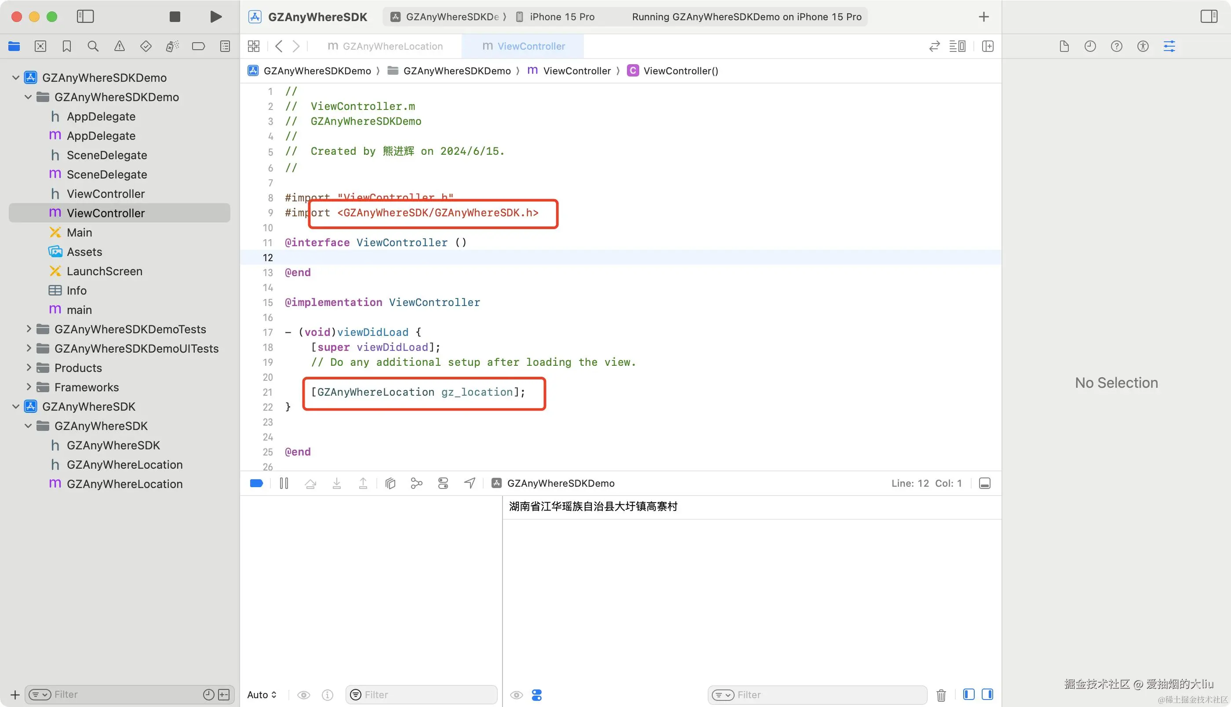Switch to the GZAnyWhereLocation editor tab
The height and width of the screenshot is (707, 1231).
pos(386,46)
